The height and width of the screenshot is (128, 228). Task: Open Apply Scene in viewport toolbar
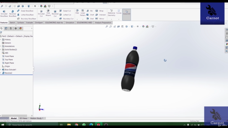tap(147, 26)
